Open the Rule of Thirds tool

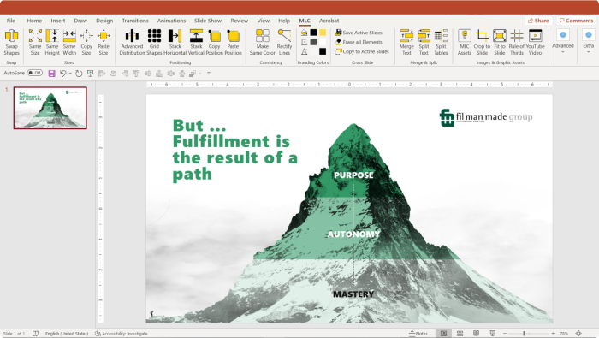click(x=517, y=42)
